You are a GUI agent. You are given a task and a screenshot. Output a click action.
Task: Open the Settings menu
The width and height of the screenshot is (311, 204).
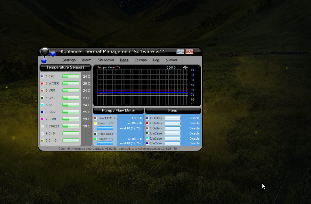(x=69, y=60)
